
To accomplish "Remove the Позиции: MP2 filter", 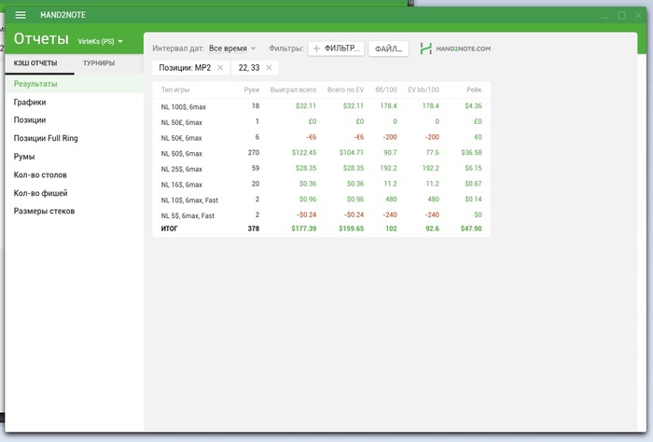I will [220, 67].
